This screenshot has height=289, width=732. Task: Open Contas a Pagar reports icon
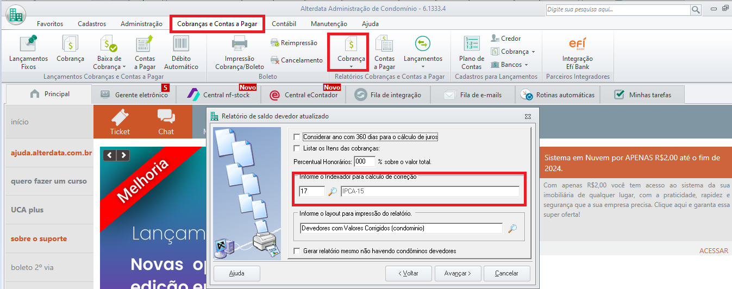(384, 52)
